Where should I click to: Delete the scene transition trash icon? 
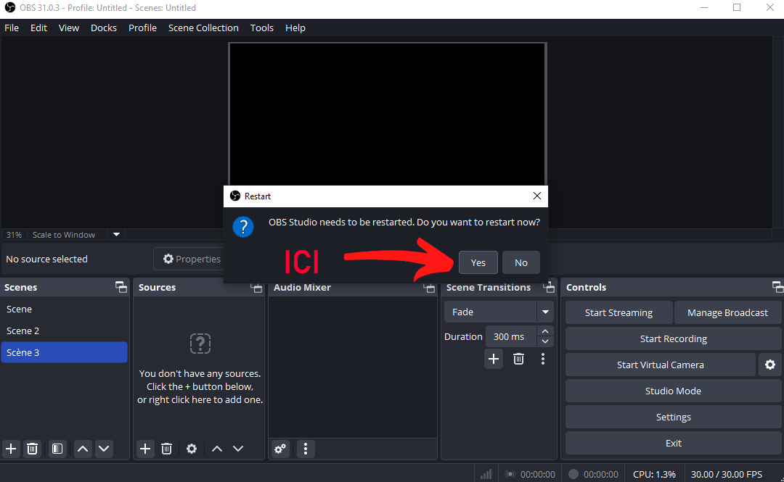[518, 359]
